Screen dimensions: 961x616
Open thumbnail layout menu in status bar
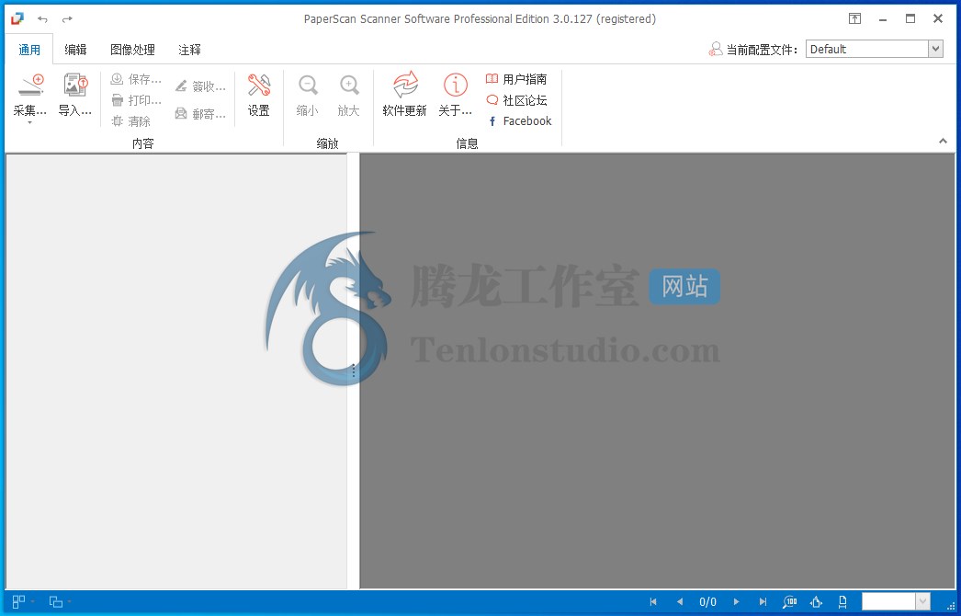[x=22, y=602]
